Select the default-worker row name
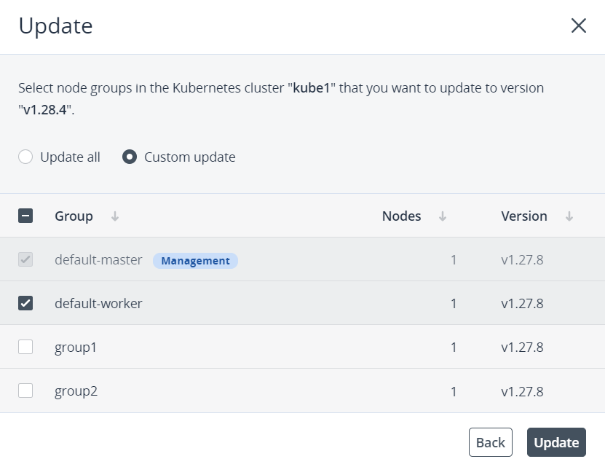 click(x=98, y=304)
